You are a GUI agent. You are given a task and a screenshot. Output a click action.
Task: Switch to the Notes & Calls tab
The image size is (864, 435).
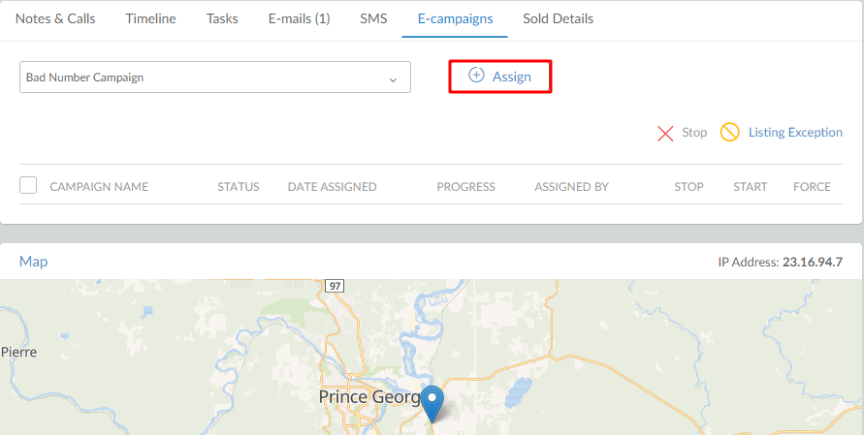[55, 18]
